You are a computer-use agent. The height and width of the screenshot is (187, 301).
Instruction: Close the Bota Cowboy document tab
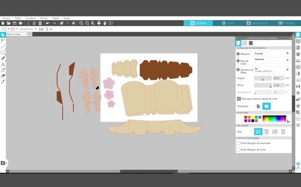(26, 34)
